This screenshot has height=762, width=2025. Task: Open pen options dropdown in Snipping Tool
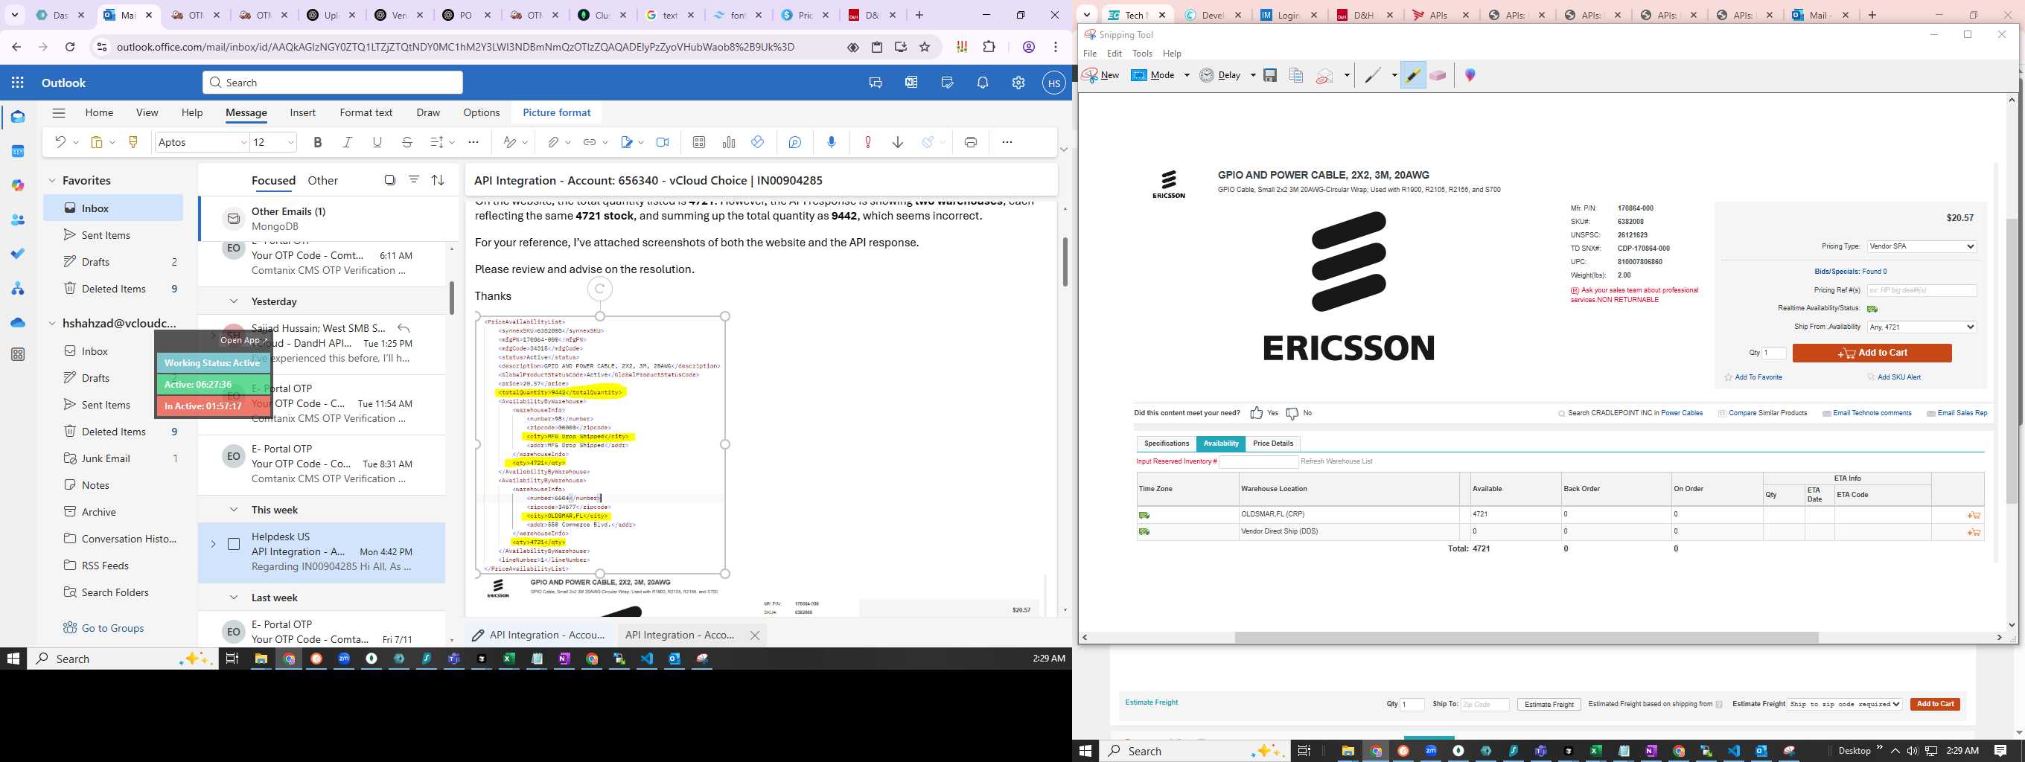pos(1394,75)
